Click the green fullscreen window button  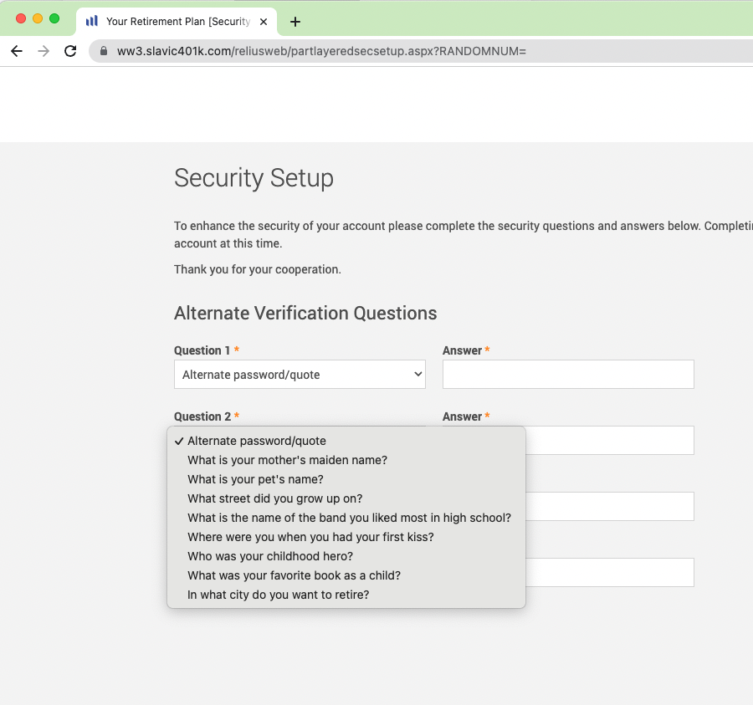point(54,18)
